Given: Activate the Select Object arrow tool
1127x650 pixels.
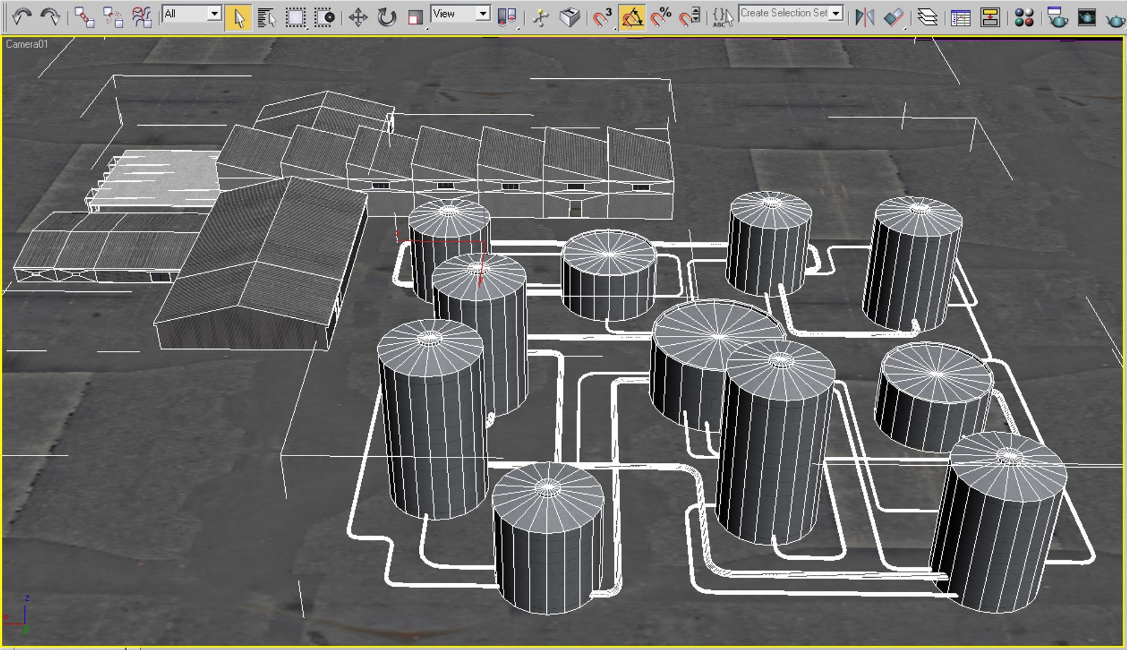Looking at the screenshot, I should pyautogui.click(x=239, y=17).
